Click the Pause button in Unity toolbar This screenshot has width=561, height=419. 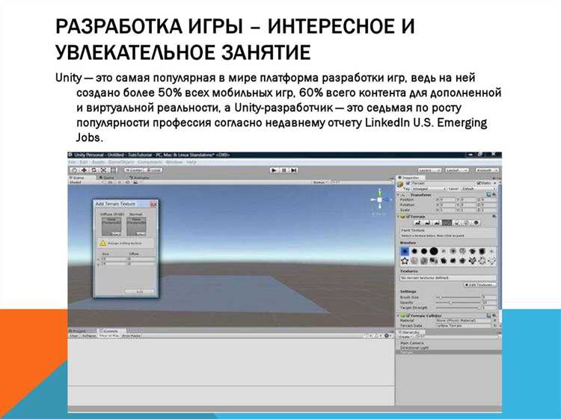click(x=284, y=170)
